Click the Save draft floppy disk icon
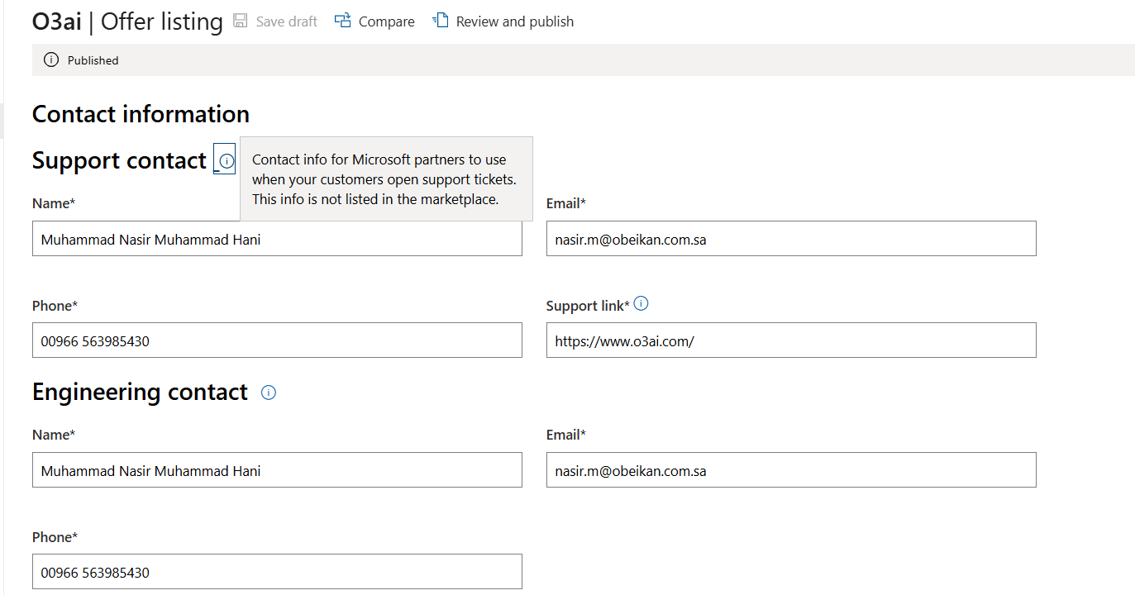The height and width of the screenshot is (595, 1135). (241, 21)
